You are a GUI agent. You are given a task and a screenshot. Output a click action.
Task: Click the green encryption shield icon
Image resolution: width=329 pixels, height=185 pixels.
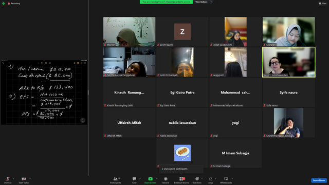coord(4,4)
